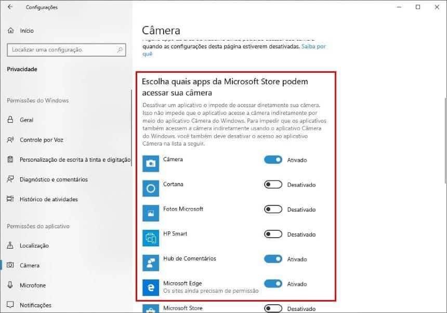This screenshot has height=313, width=447.
Task: Click the Ativado label beside Microsoft Edge
Action: pos(297,284)
